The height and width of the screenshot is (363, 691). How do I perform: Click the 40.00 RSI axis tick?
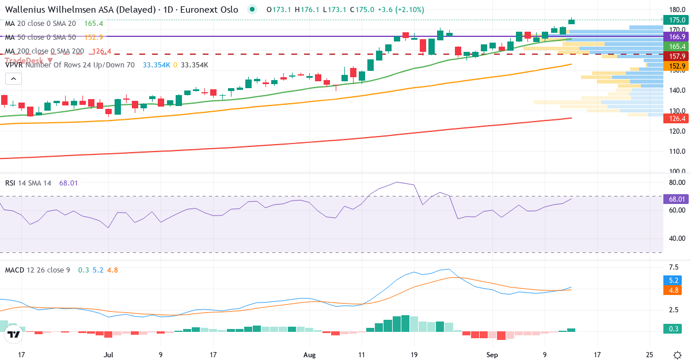pyautogui.click(x=677, y=238)
